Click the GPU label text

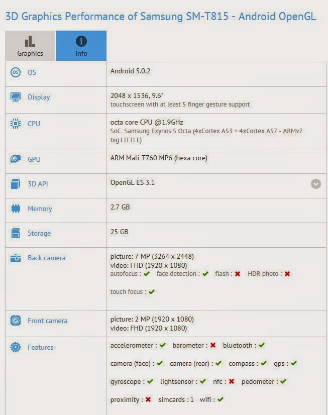pos(34,159)
